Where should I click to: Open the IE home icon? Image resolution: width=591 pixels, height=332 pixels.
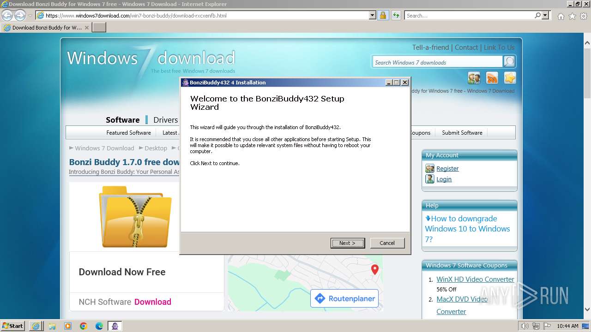click(x=561, y=16)
